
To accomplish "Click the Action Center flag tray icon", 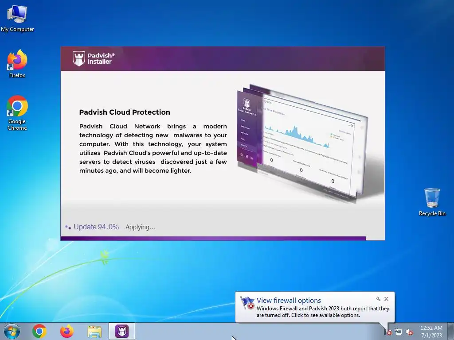I will [387, 332].
